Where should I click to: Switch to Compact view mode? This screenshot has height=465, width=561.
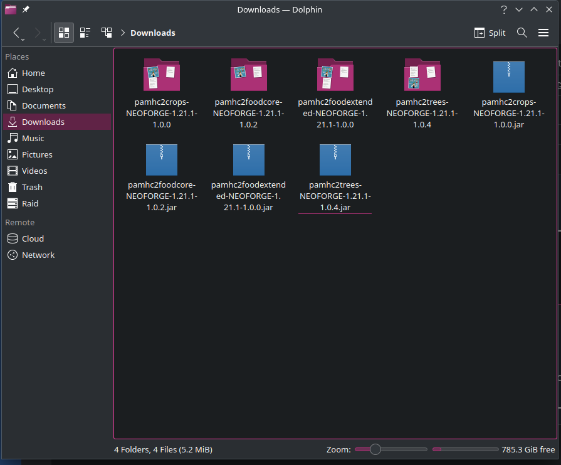coord(85,33)
